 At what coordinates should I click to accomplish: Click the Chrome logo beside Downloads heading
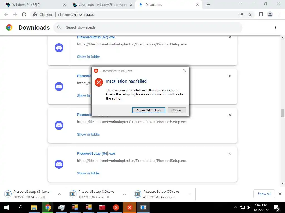(x=9, y=27)
